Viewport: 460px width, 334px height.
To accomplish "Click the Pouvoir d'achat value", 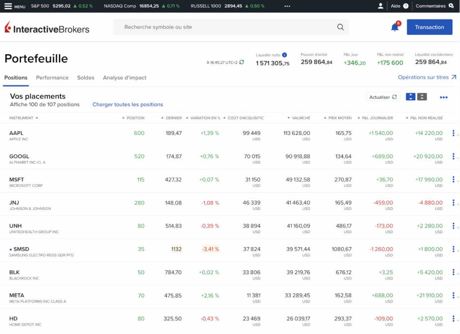I will [317, 62].
